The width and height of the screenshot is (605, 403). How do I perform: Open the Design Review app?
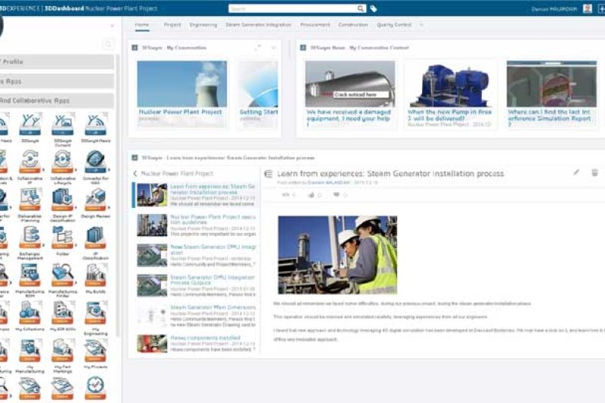[x=95, y=200]
